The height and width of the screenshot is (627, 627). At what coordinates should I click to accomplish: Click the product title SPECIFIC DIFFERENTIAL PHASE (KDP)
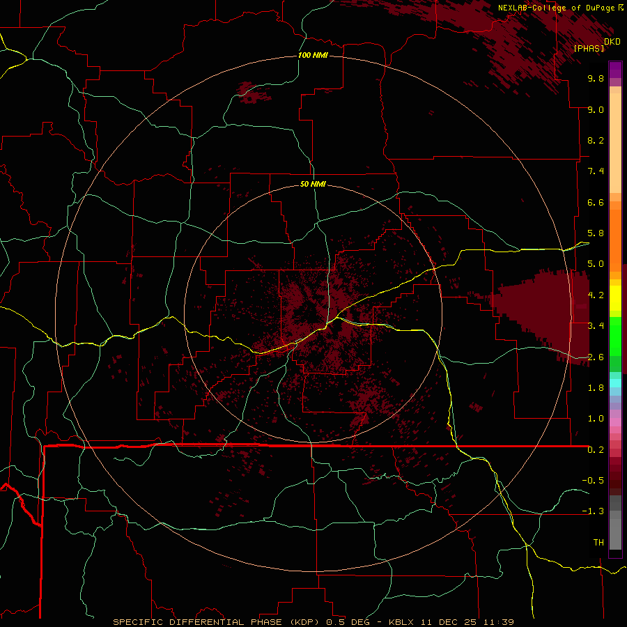(215, 622)
